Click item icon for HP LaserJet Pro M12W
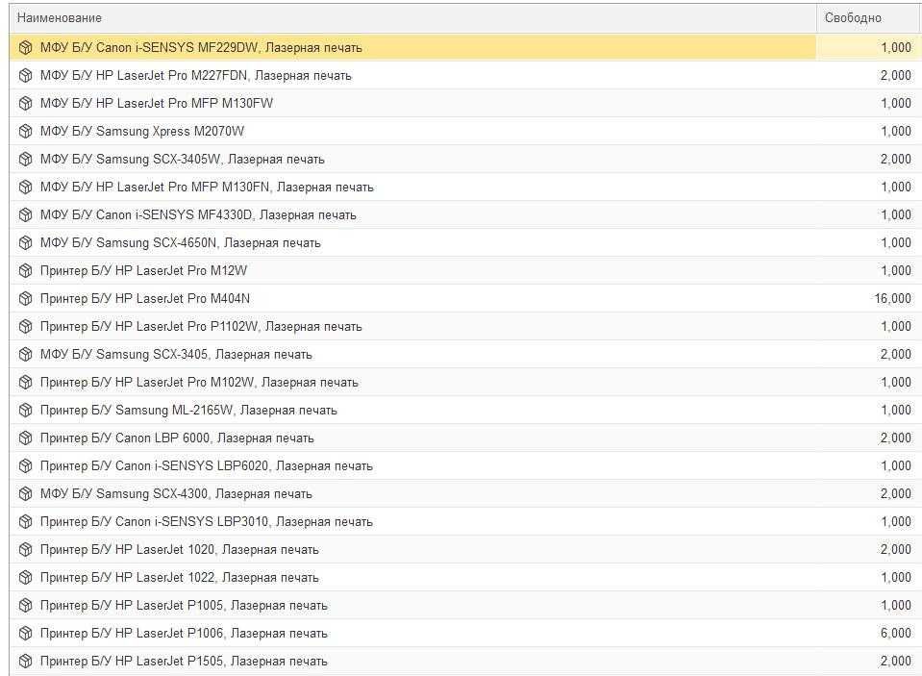This screenshot has width=922, height=676. (25, 270)
